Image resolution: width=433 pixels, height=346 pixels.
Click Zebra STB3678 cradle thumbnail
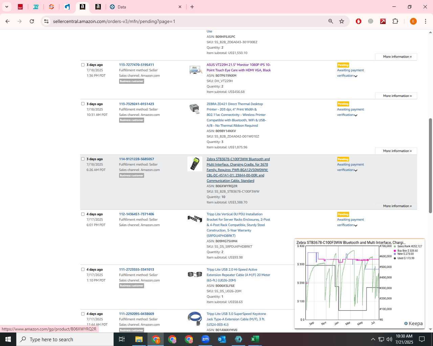coord(195,164)
